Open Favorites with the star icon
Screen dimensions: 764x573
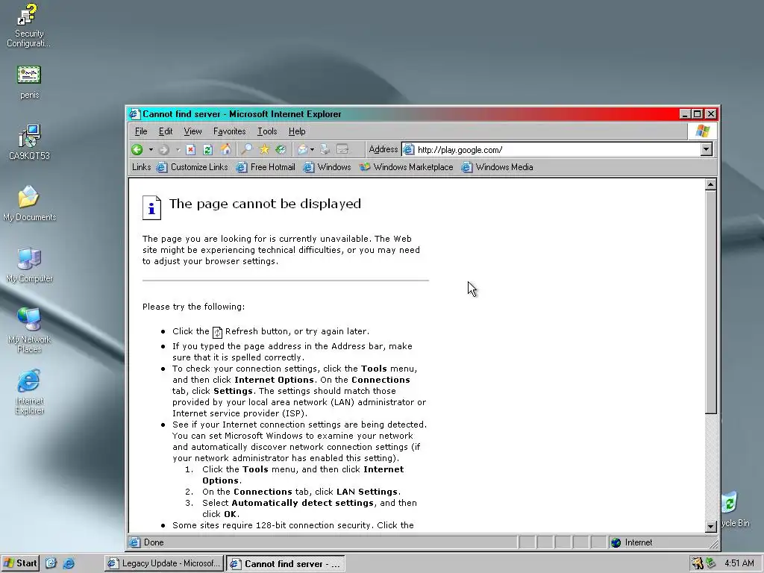264,149
